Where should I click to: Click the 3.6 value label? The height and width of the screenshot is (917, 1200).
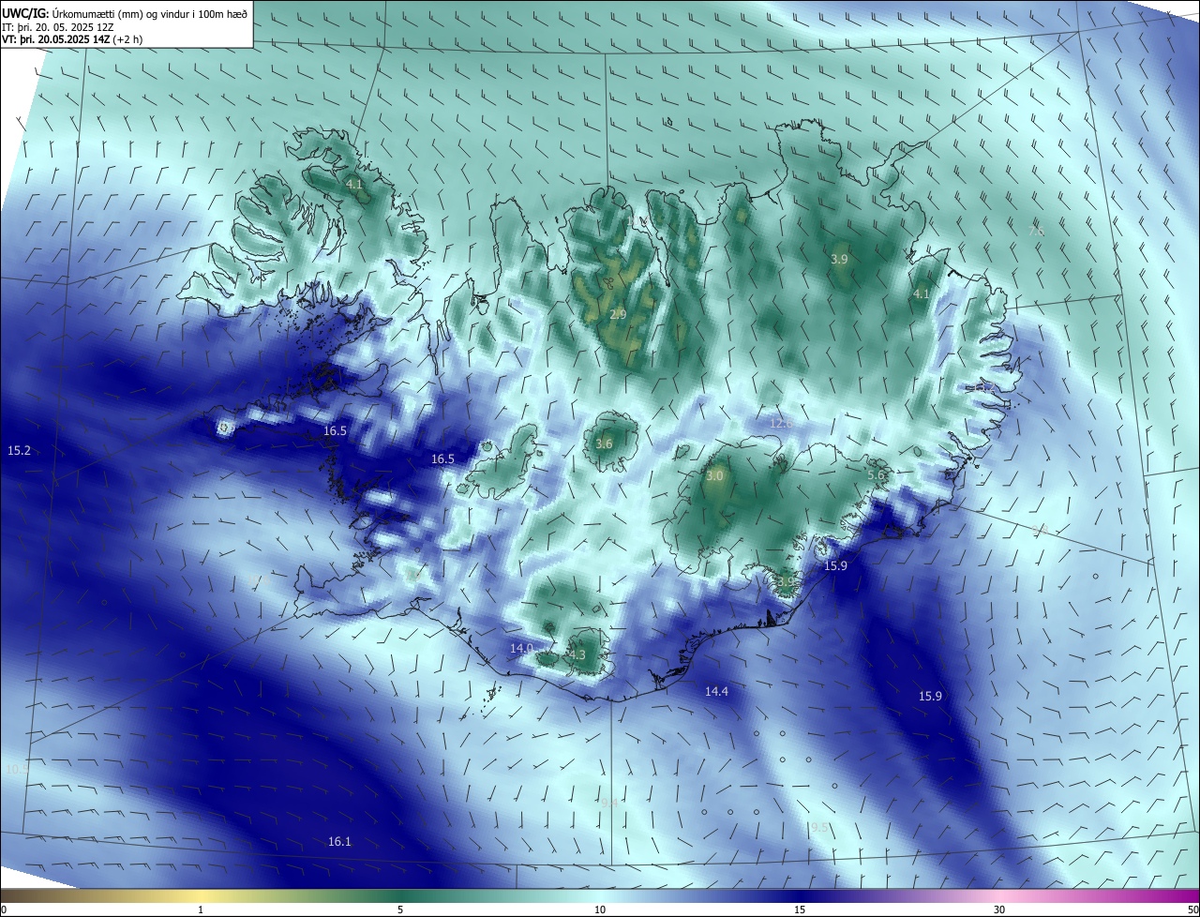pos(604,444)
